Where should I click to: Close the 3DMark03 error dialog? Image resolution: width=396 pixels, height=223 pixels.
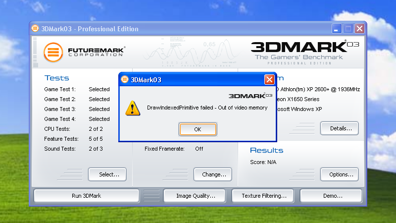pos(269,80)
